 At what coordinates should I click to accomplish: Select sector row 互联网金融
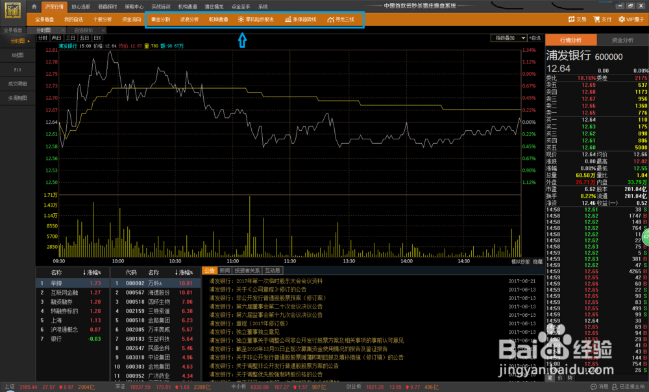point(73,292)
